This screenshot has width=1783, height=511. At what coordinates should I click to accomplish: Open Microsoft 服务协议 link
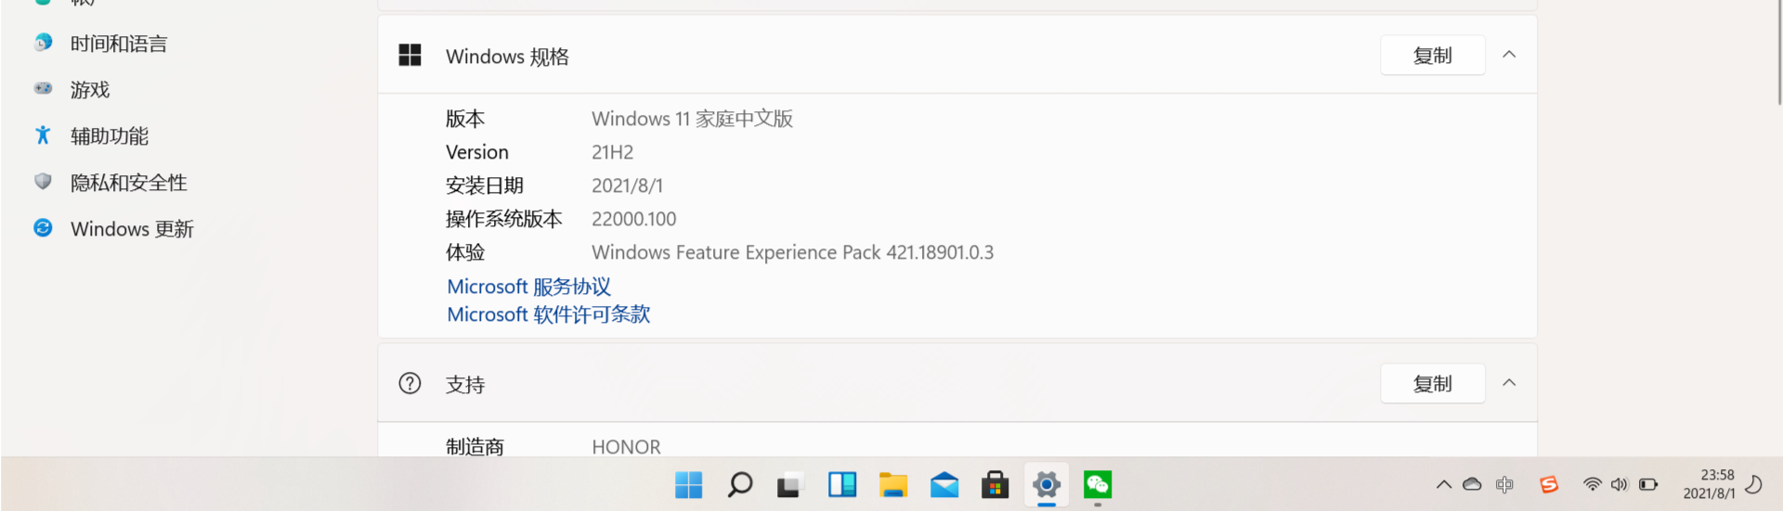click(x=528, y=287)
